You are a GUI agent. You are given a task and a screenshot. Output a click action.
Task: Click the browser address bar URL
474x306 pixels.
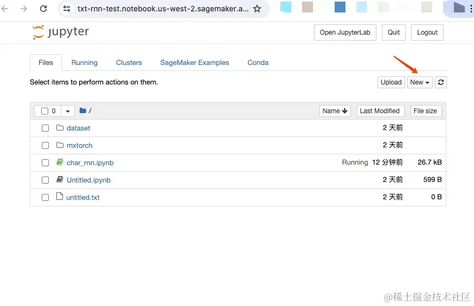click(163, 9)
